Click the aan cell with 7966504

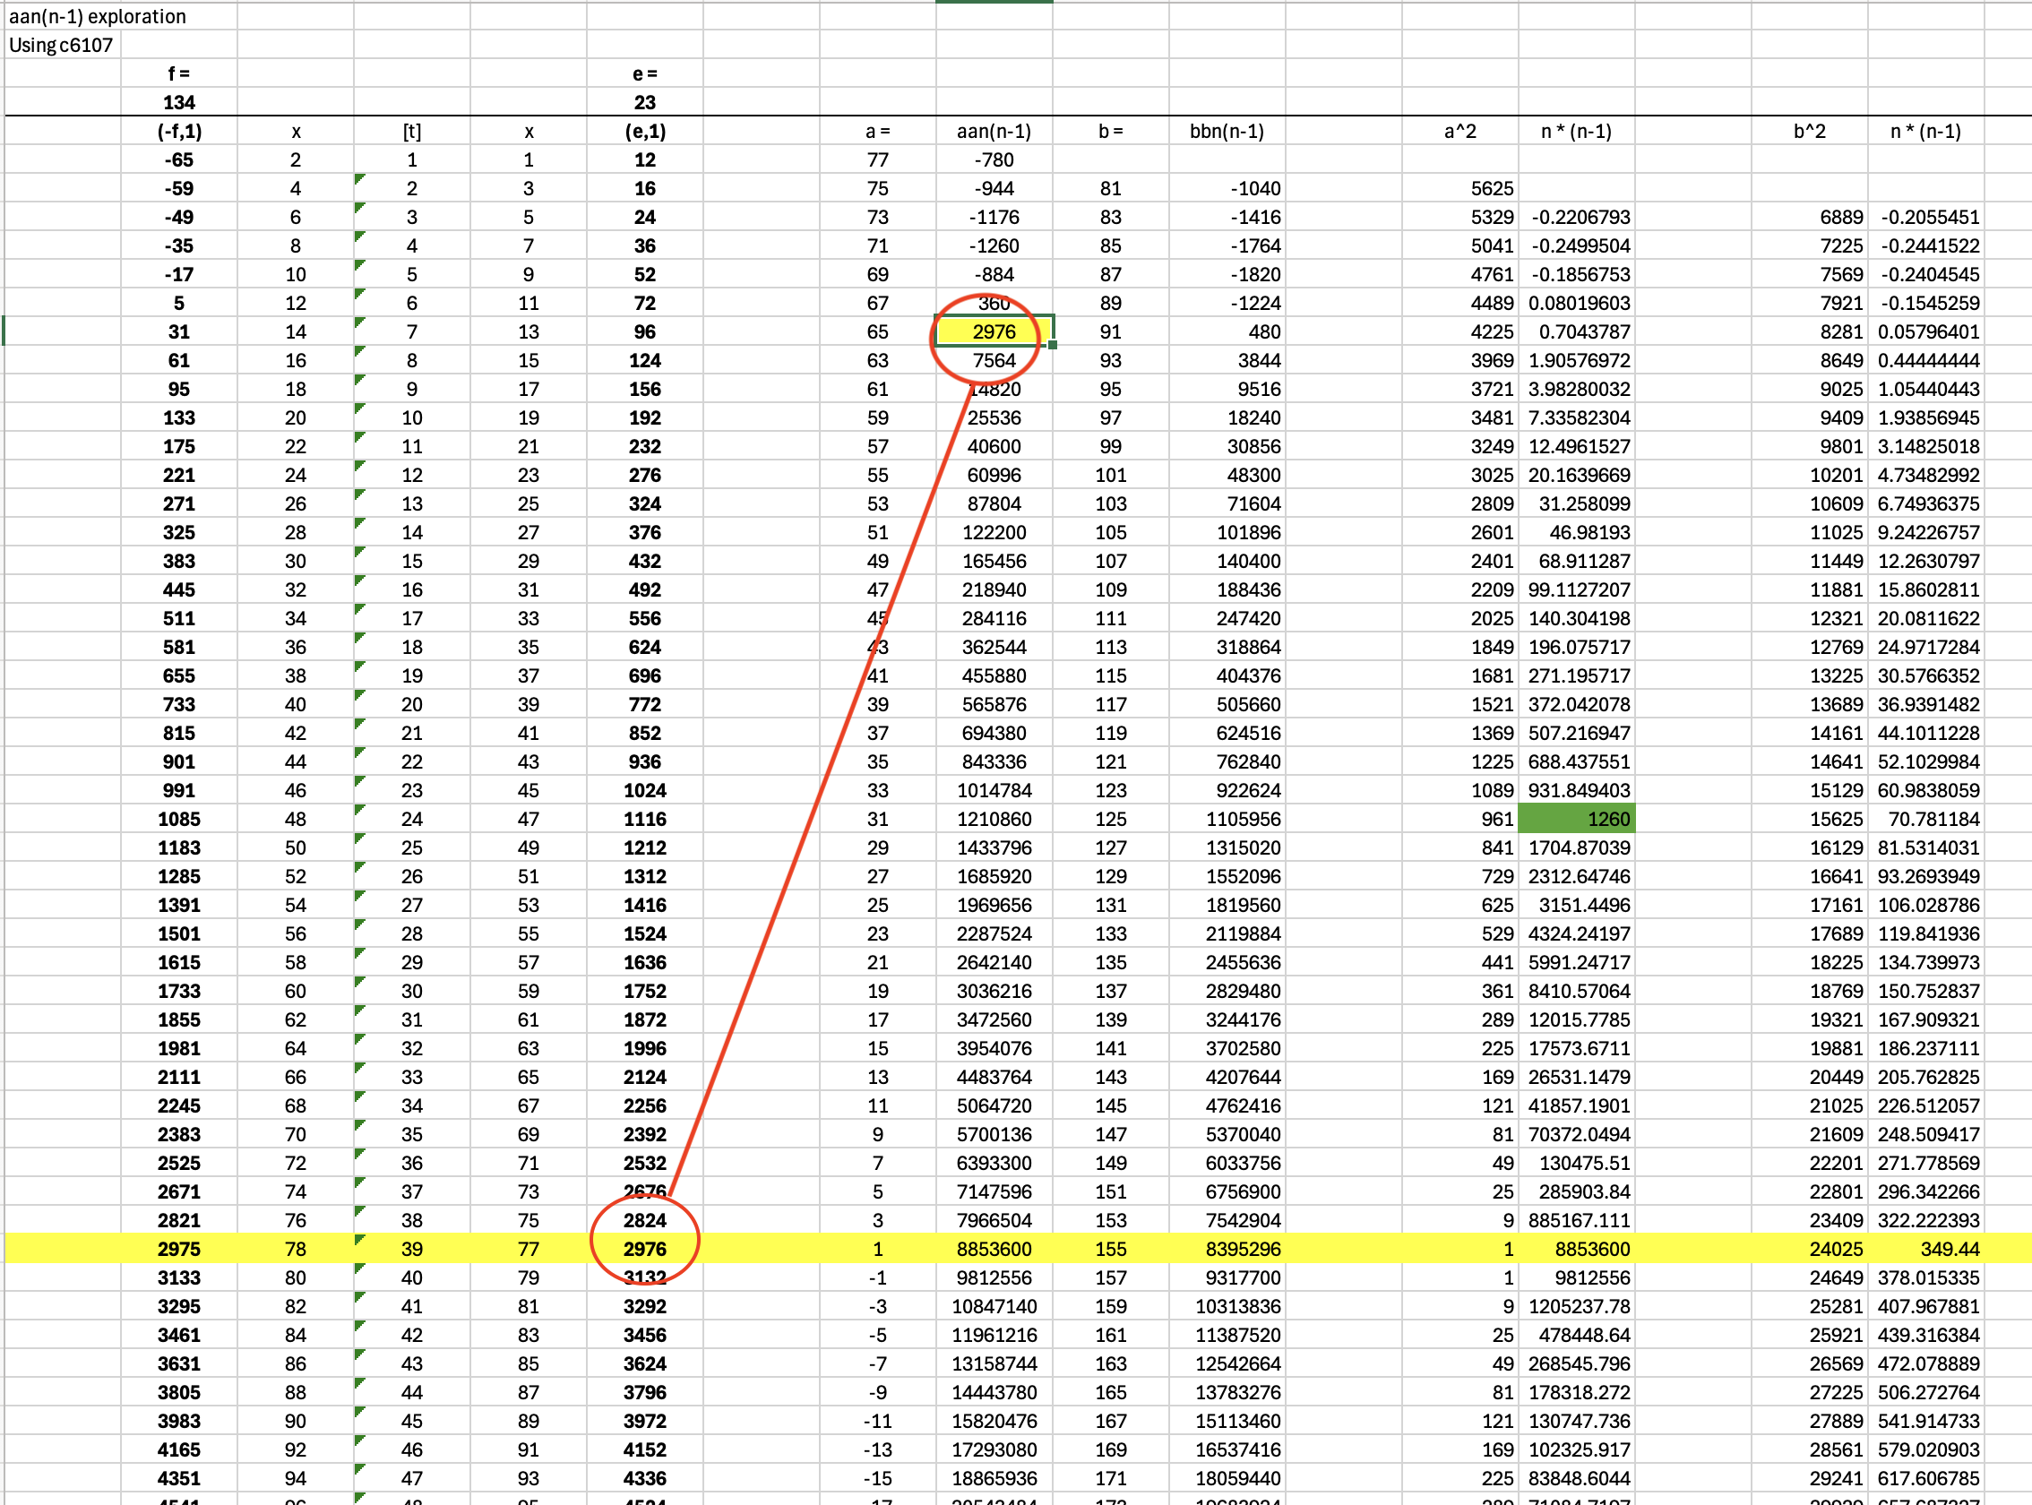coord(994,1220)
